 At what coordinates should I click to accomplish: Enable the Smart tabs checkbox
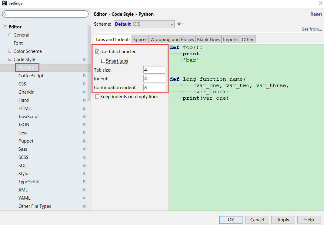click(103, 61)
